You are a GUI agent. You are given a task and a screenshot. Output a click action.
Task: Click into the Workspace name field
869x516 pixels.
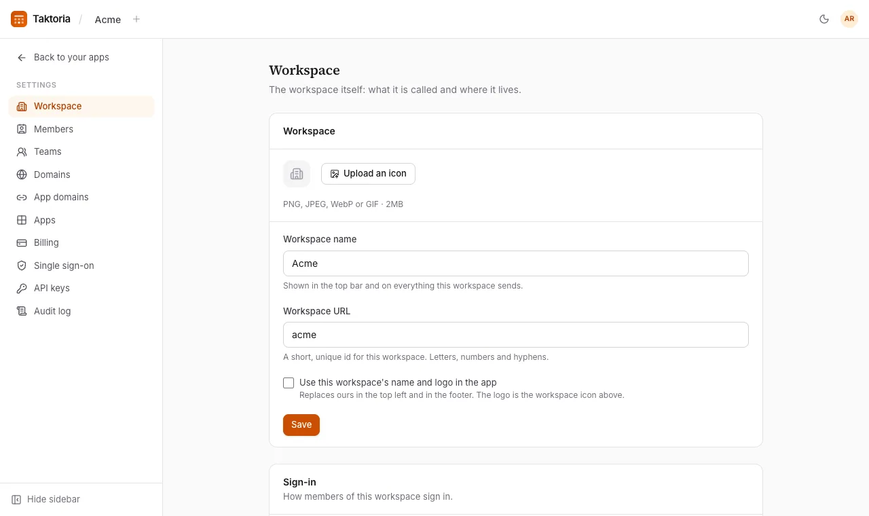tap(516, 263)
